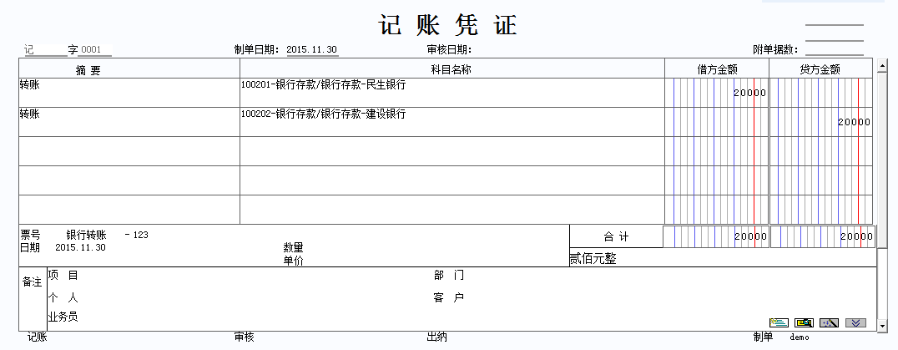Click the 借方金额 column header
The image size is (898, 350).
click(717, 70)
